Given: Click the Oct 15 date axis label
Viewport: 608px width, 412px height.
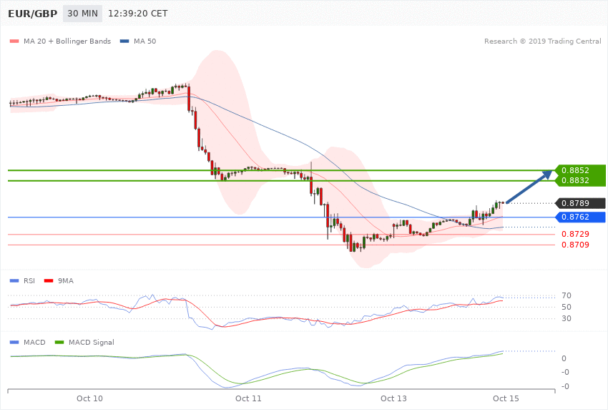Looking at the screenshot, I should [506, 398].
